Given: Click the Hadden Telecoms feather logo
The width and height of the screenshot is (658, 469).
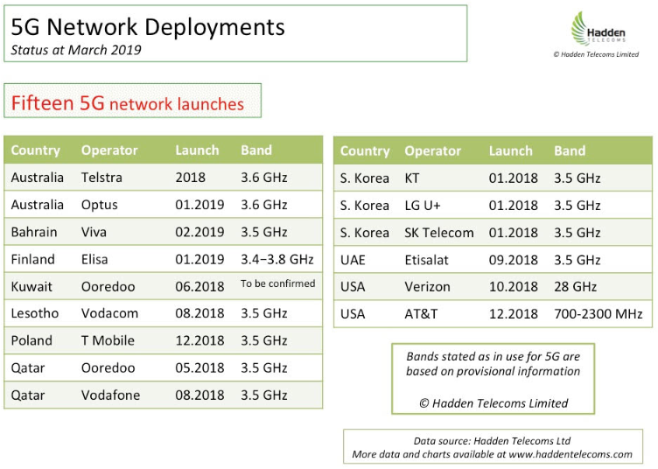Looking at the screenshot, I should [584, 28].
